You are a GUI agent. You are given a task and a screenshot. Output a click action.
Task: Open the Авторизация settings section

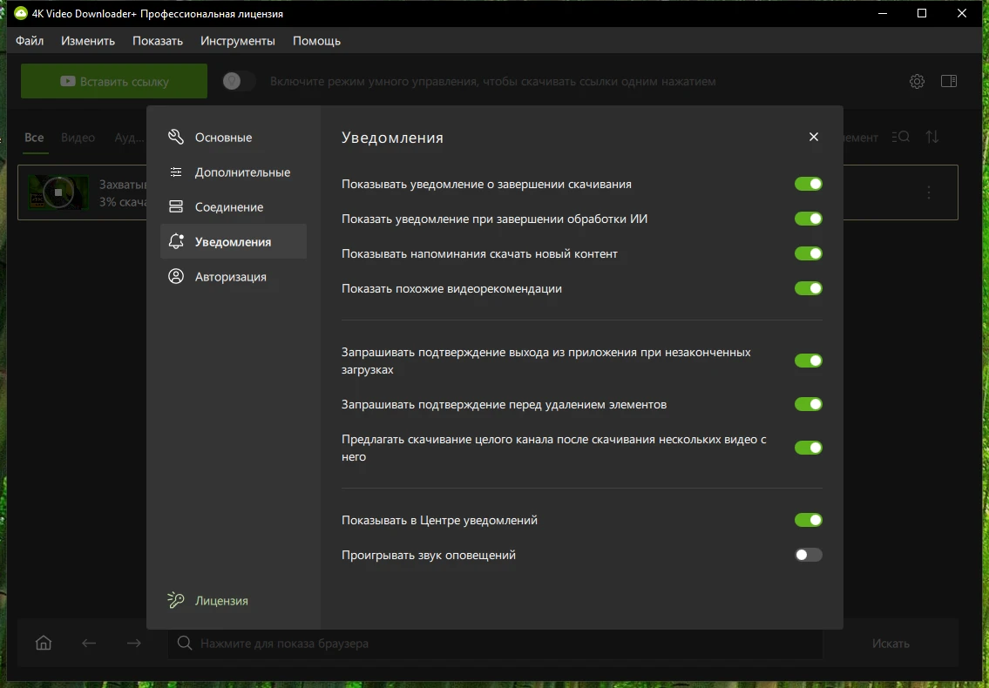click(230, 277)
